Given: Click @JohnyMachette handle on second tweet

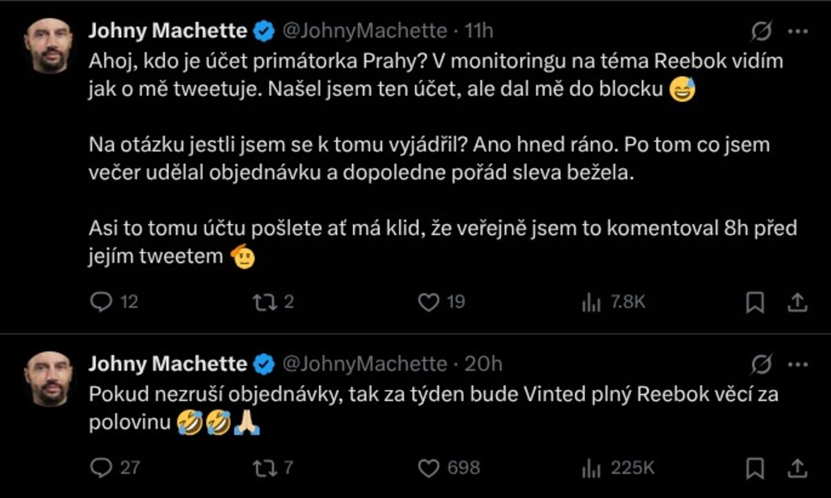Looking at the screenshot, I should (364, 364).
